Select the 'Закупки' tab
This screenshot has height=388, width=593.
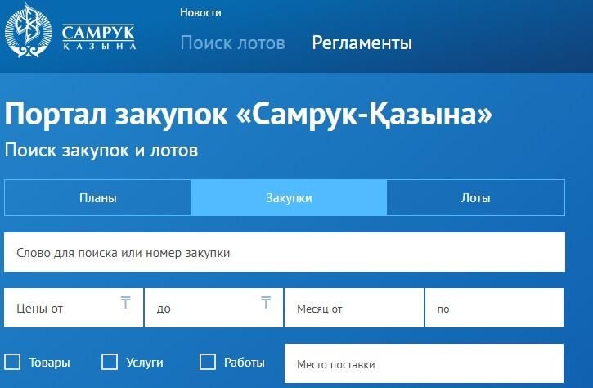pyautogui.click(x=289, y=197)
